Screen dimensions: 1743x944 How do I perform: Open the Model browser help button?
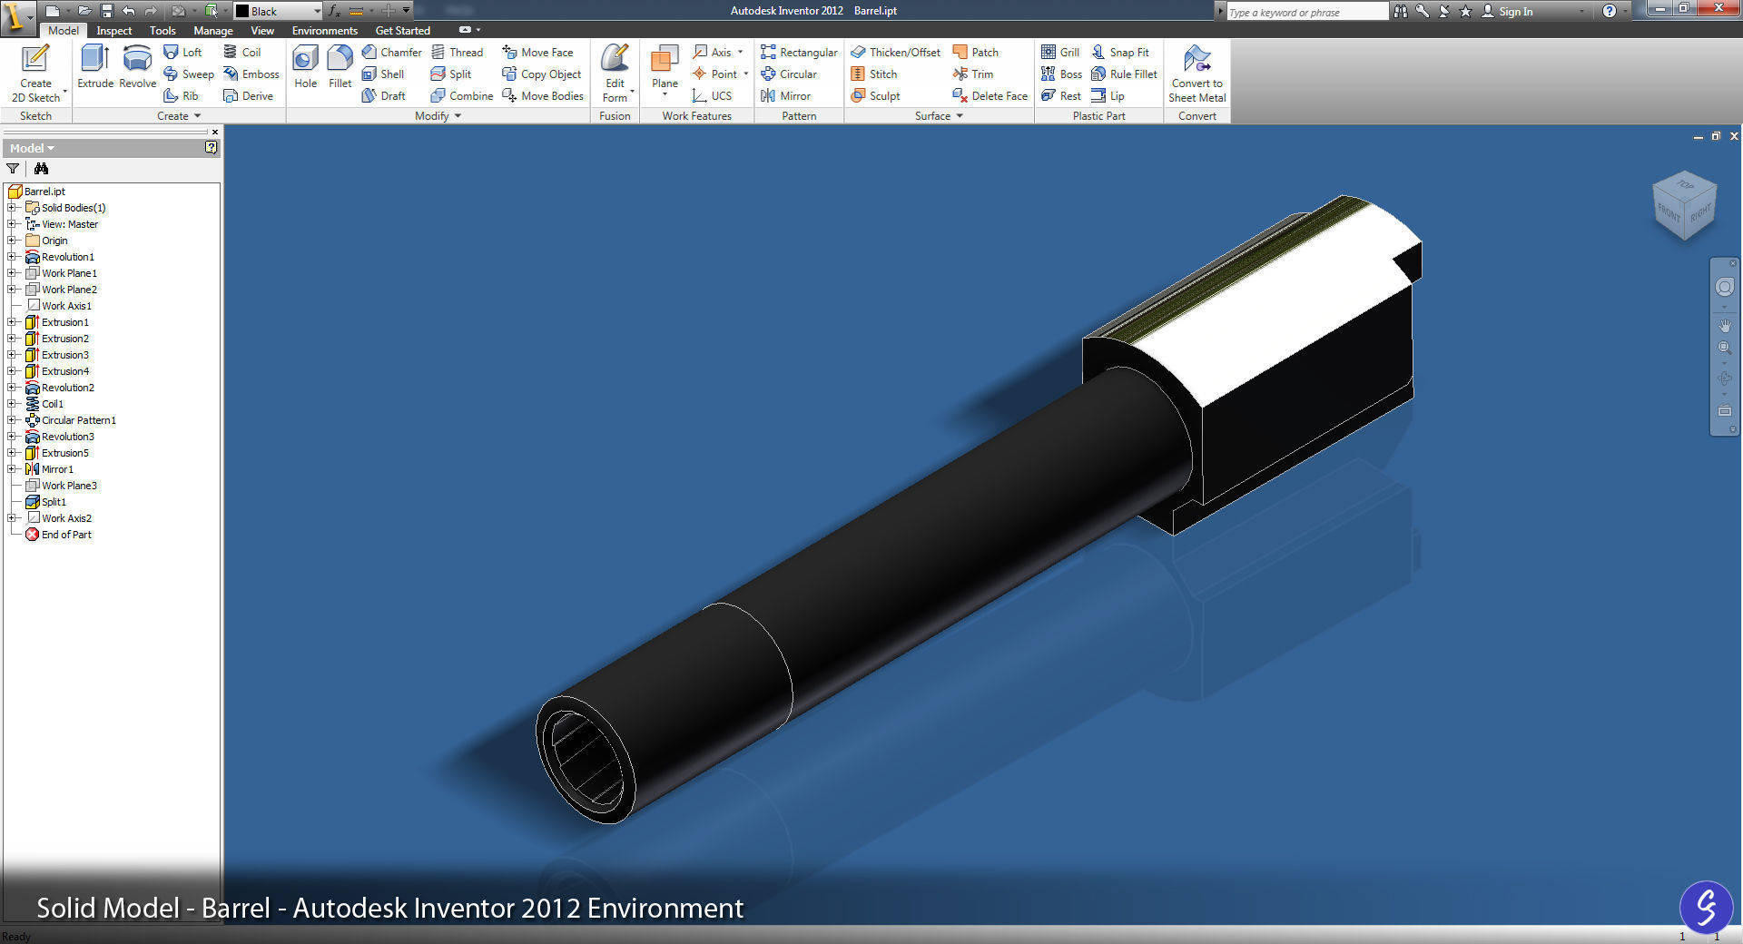click(x=211, y=148)
